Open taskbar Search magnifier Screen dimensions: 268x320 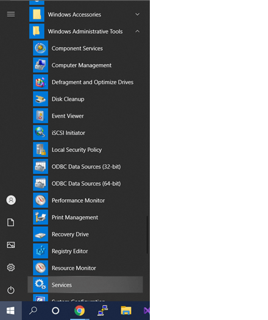(x=33, y=311)
